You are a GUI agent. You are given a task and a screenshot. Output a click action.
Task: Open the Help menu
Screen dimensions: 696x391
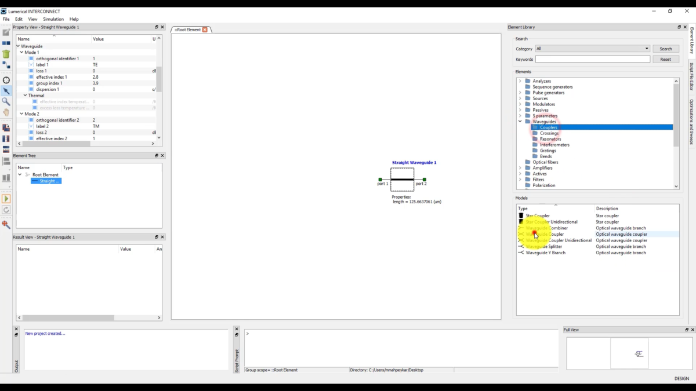coord(74,19)
